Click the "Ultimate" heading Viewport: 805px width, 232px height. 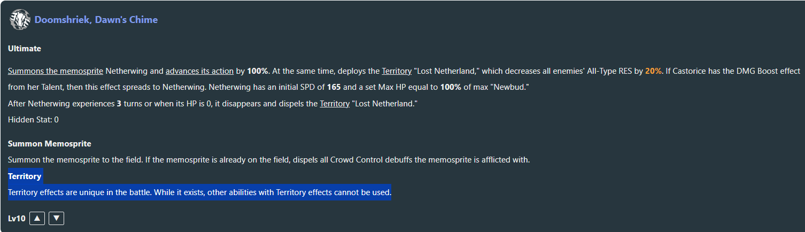click(25, 49)
